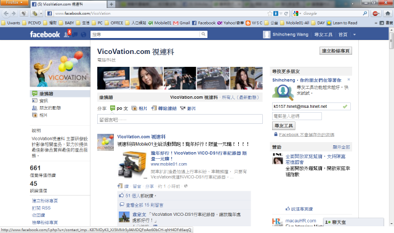Click the VicoVation balloon profile picture
The width and height of the screenshot is (394, 233).
[60, 67]
